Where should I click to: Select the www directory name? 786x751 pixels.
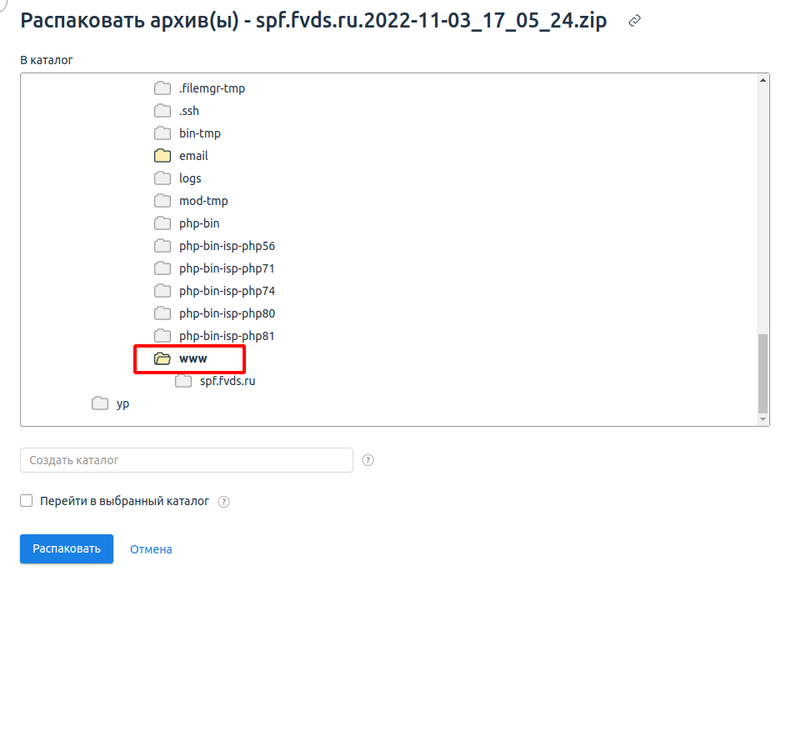click(x=193, y=359)
